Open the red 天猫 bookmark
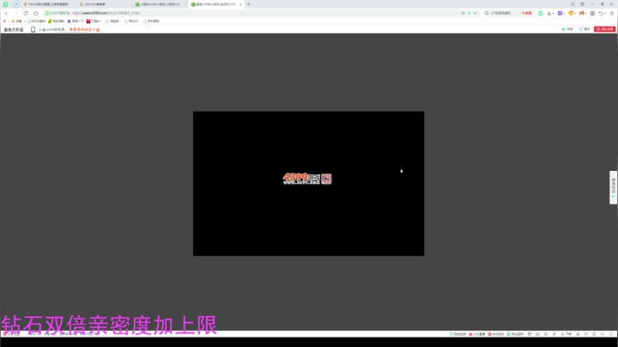The width and height of the screenshot is (618, 347). coord(94,21)
